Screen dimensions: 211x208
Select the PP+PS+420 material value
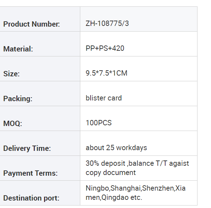click(105, 48)
